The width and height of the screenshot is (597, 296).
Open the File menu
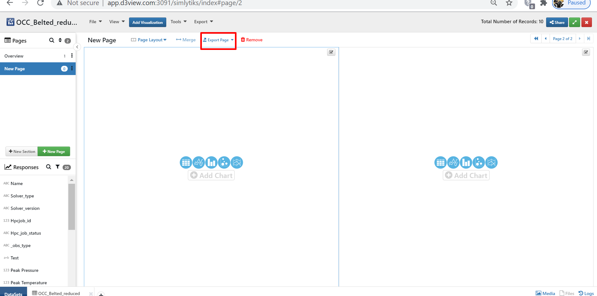(x=95, y=22)
